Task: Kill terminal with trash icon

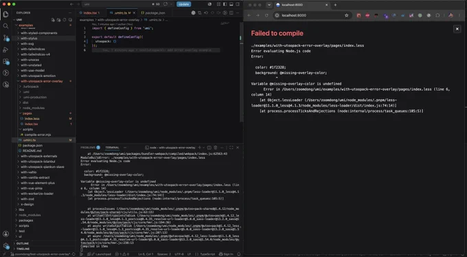Action: 216,148
